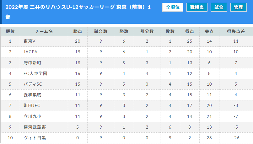
Task: Click the バディSC team name
Action: pos(33,84)
